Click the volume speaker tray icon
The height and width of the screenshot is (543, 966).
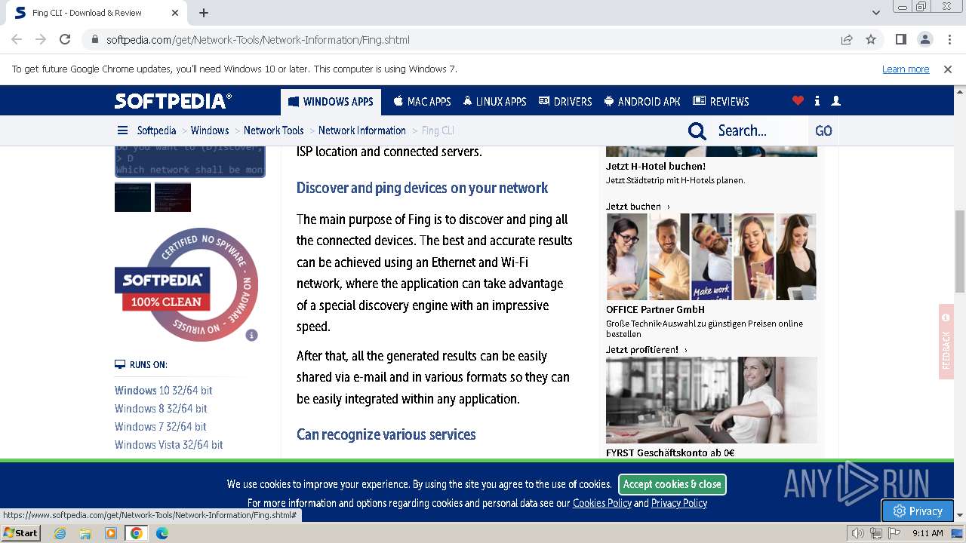click(858, 533)
